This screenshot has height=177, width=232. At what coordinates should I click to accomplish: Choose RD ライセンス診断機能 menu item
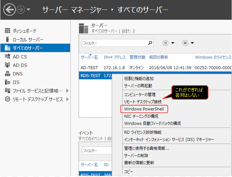click(143, 132)
